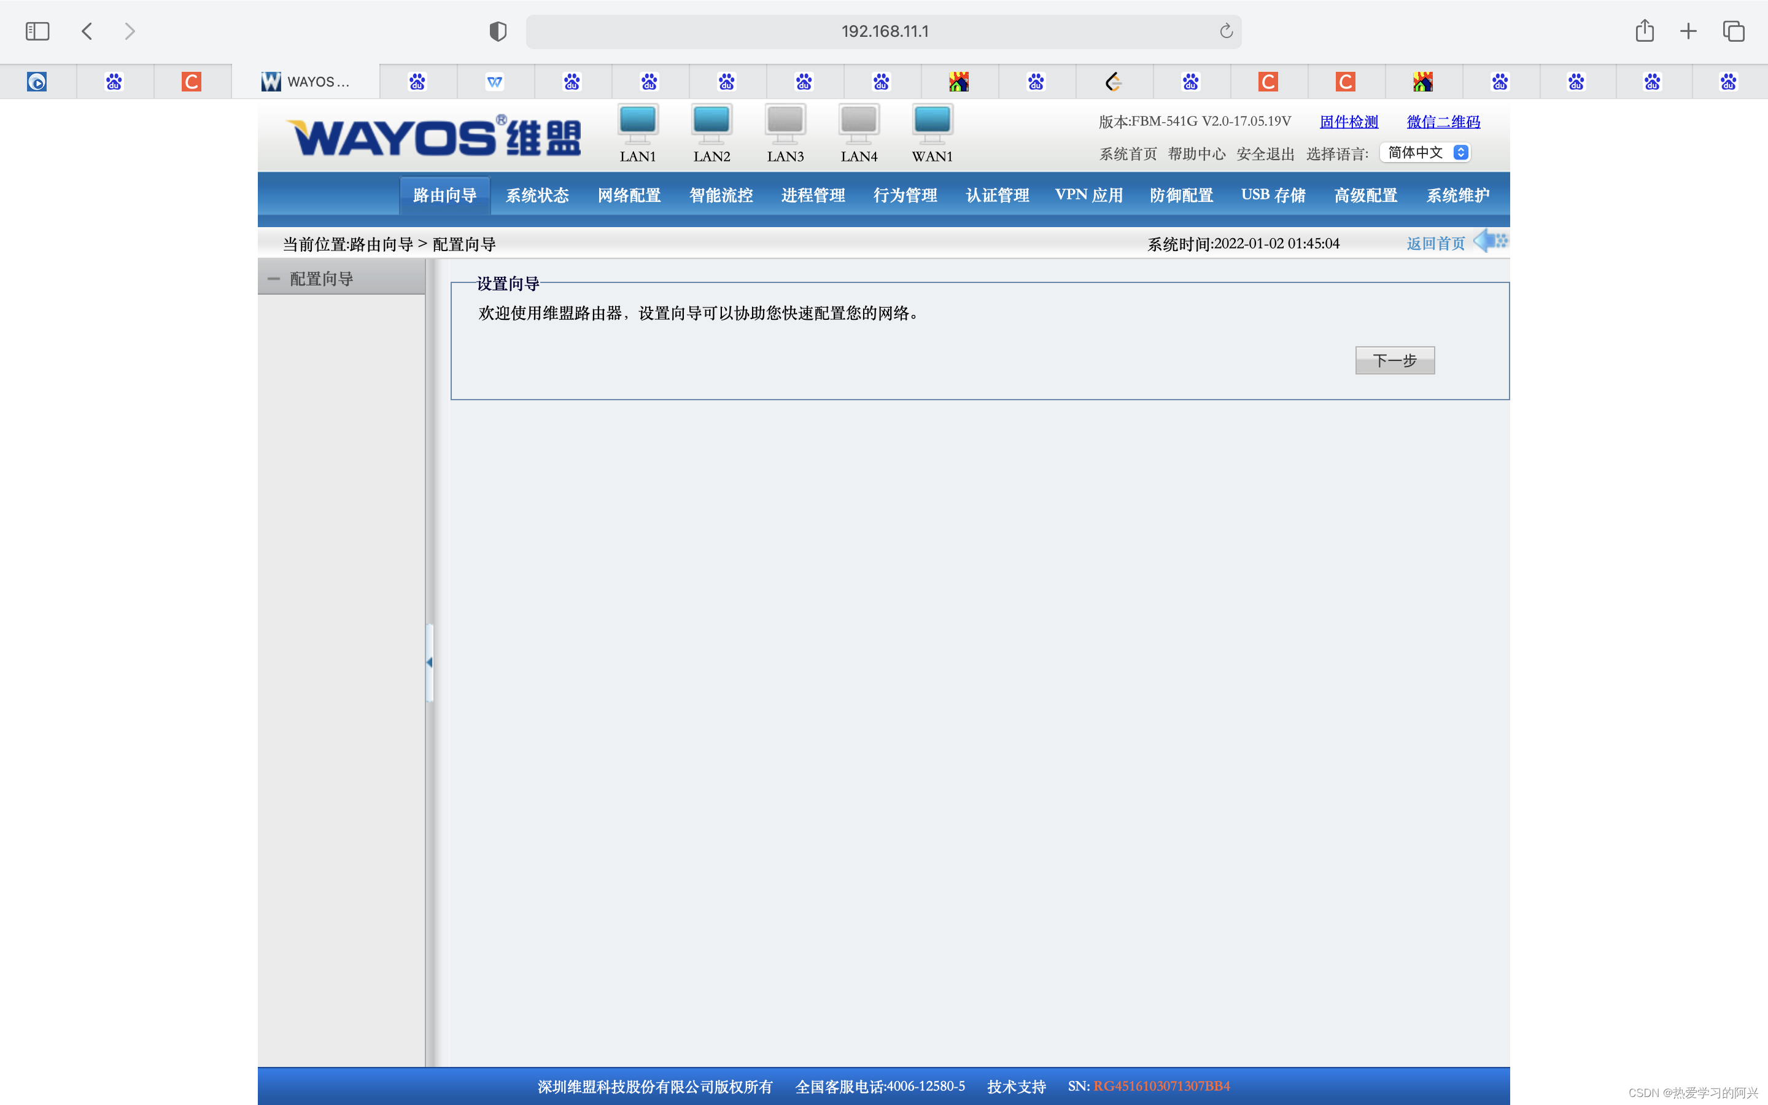The width and height of the screenshot is (1768, 1105).
Task: Collapse the 配置向导 sidebar section
Action: (274, 279)
